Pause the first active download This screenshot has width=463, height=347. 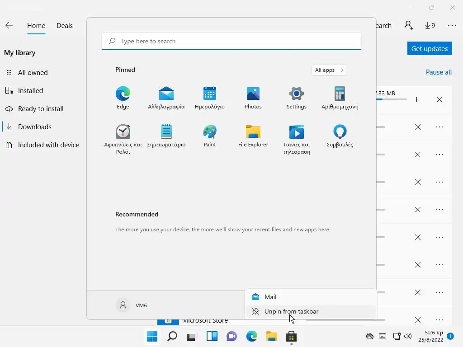tap(417, 99)
